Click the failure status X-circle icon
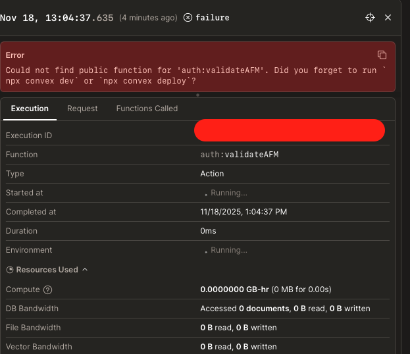 click(x=188, y=18)
